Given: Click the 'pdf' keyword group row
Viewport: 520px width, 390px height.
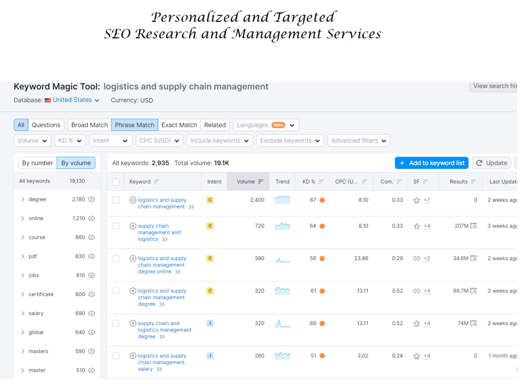Looking at the screenshot, I should pyautogui.click(x=57, y=256).
